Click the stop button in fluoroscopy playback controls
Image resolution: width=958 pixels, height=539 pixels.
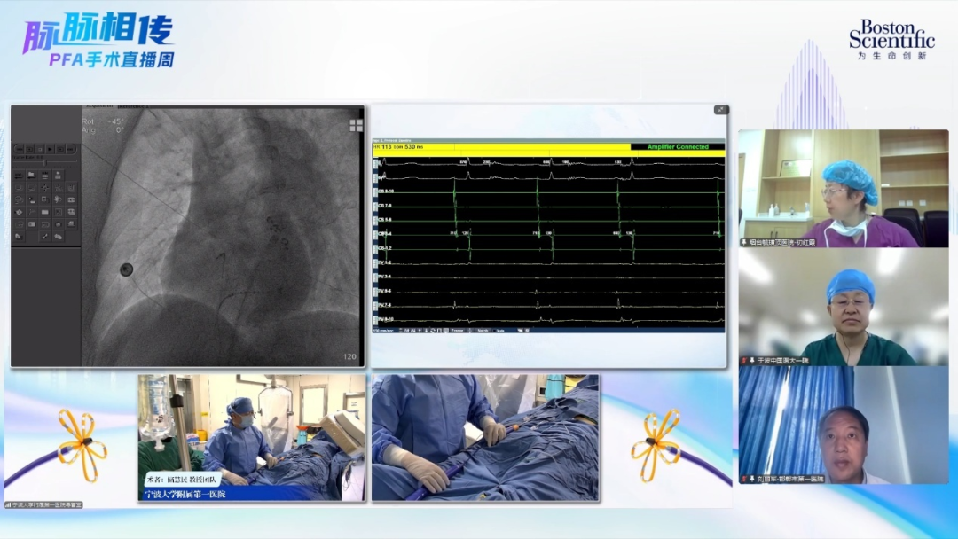[40, 150]
